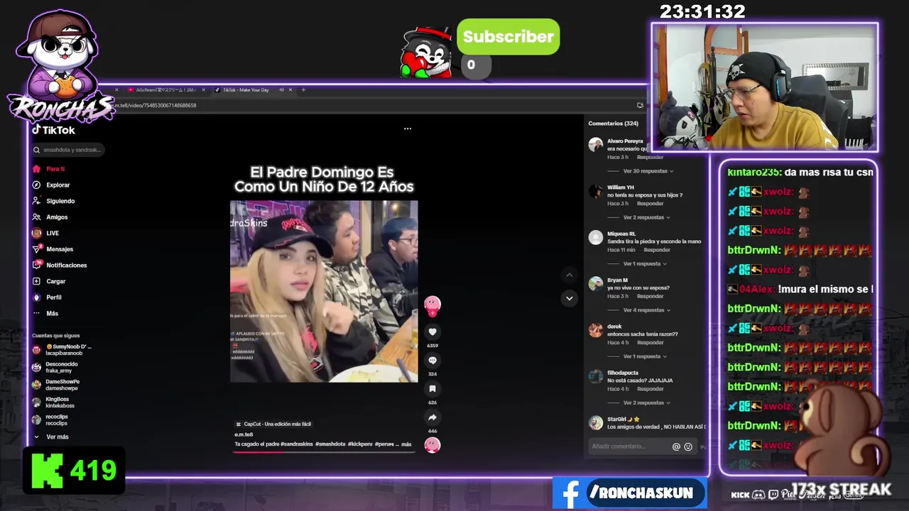The image size is (909, 511).
Task: Expand the caption with más
Action: tap(406, 444)
